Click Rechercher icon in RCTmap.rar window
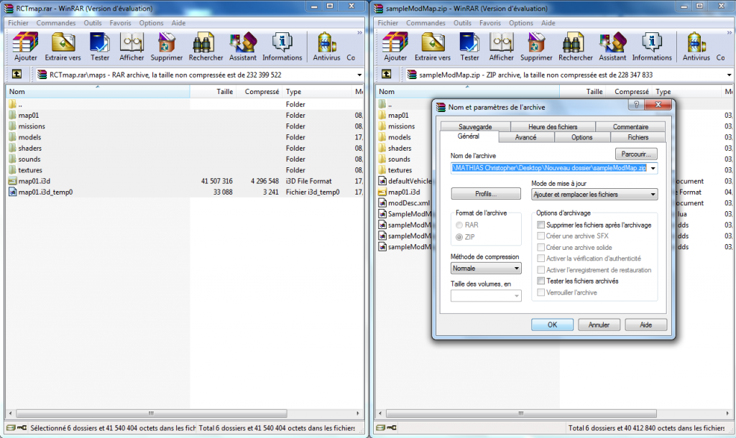 coord(206,47)
